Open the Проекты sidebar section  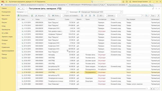click(4, 58)
